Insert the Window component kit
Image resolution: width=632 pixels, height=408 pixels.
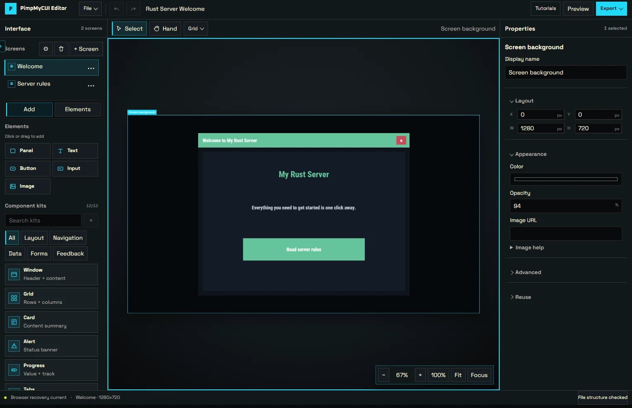click(x=51, y=274)
